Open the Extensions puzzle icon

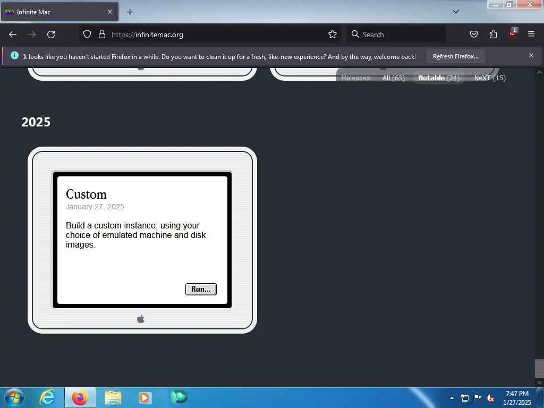click(x=493, y=35)
